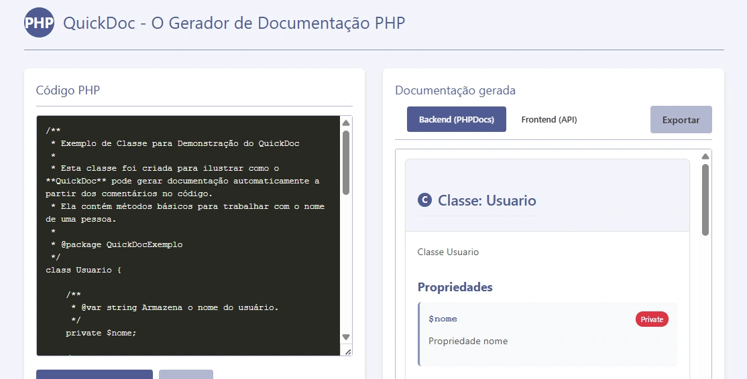Screen dimensions: 747x379
Task: Click the 'private $nome;' code line
Action: pos(101,333)
